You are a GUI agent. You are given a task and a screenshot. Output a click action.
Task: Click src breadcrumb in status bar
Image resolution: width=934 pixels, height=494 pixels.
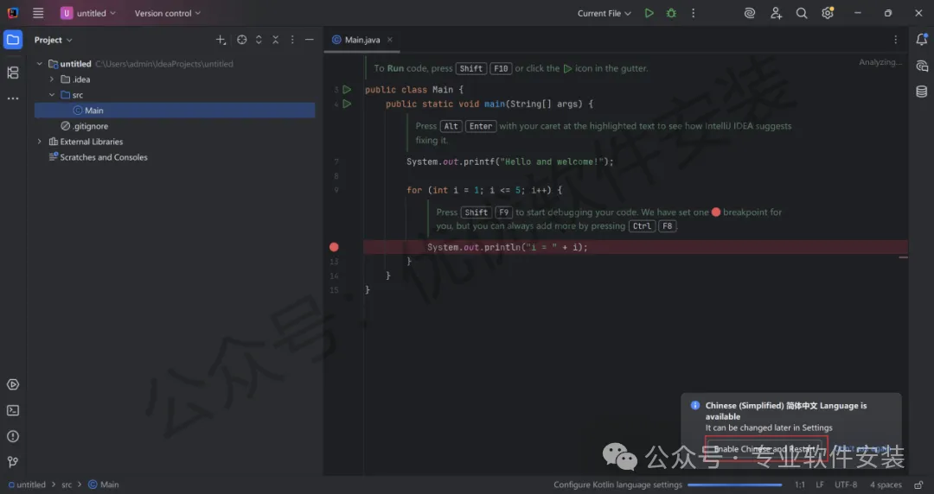click(x=67, y=484)
